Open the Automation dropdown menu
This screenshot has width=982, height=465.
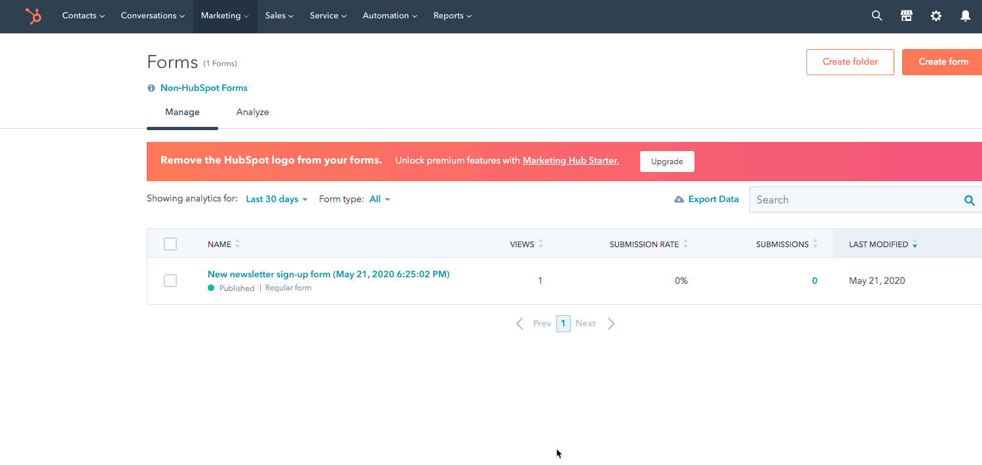(390, 16)
